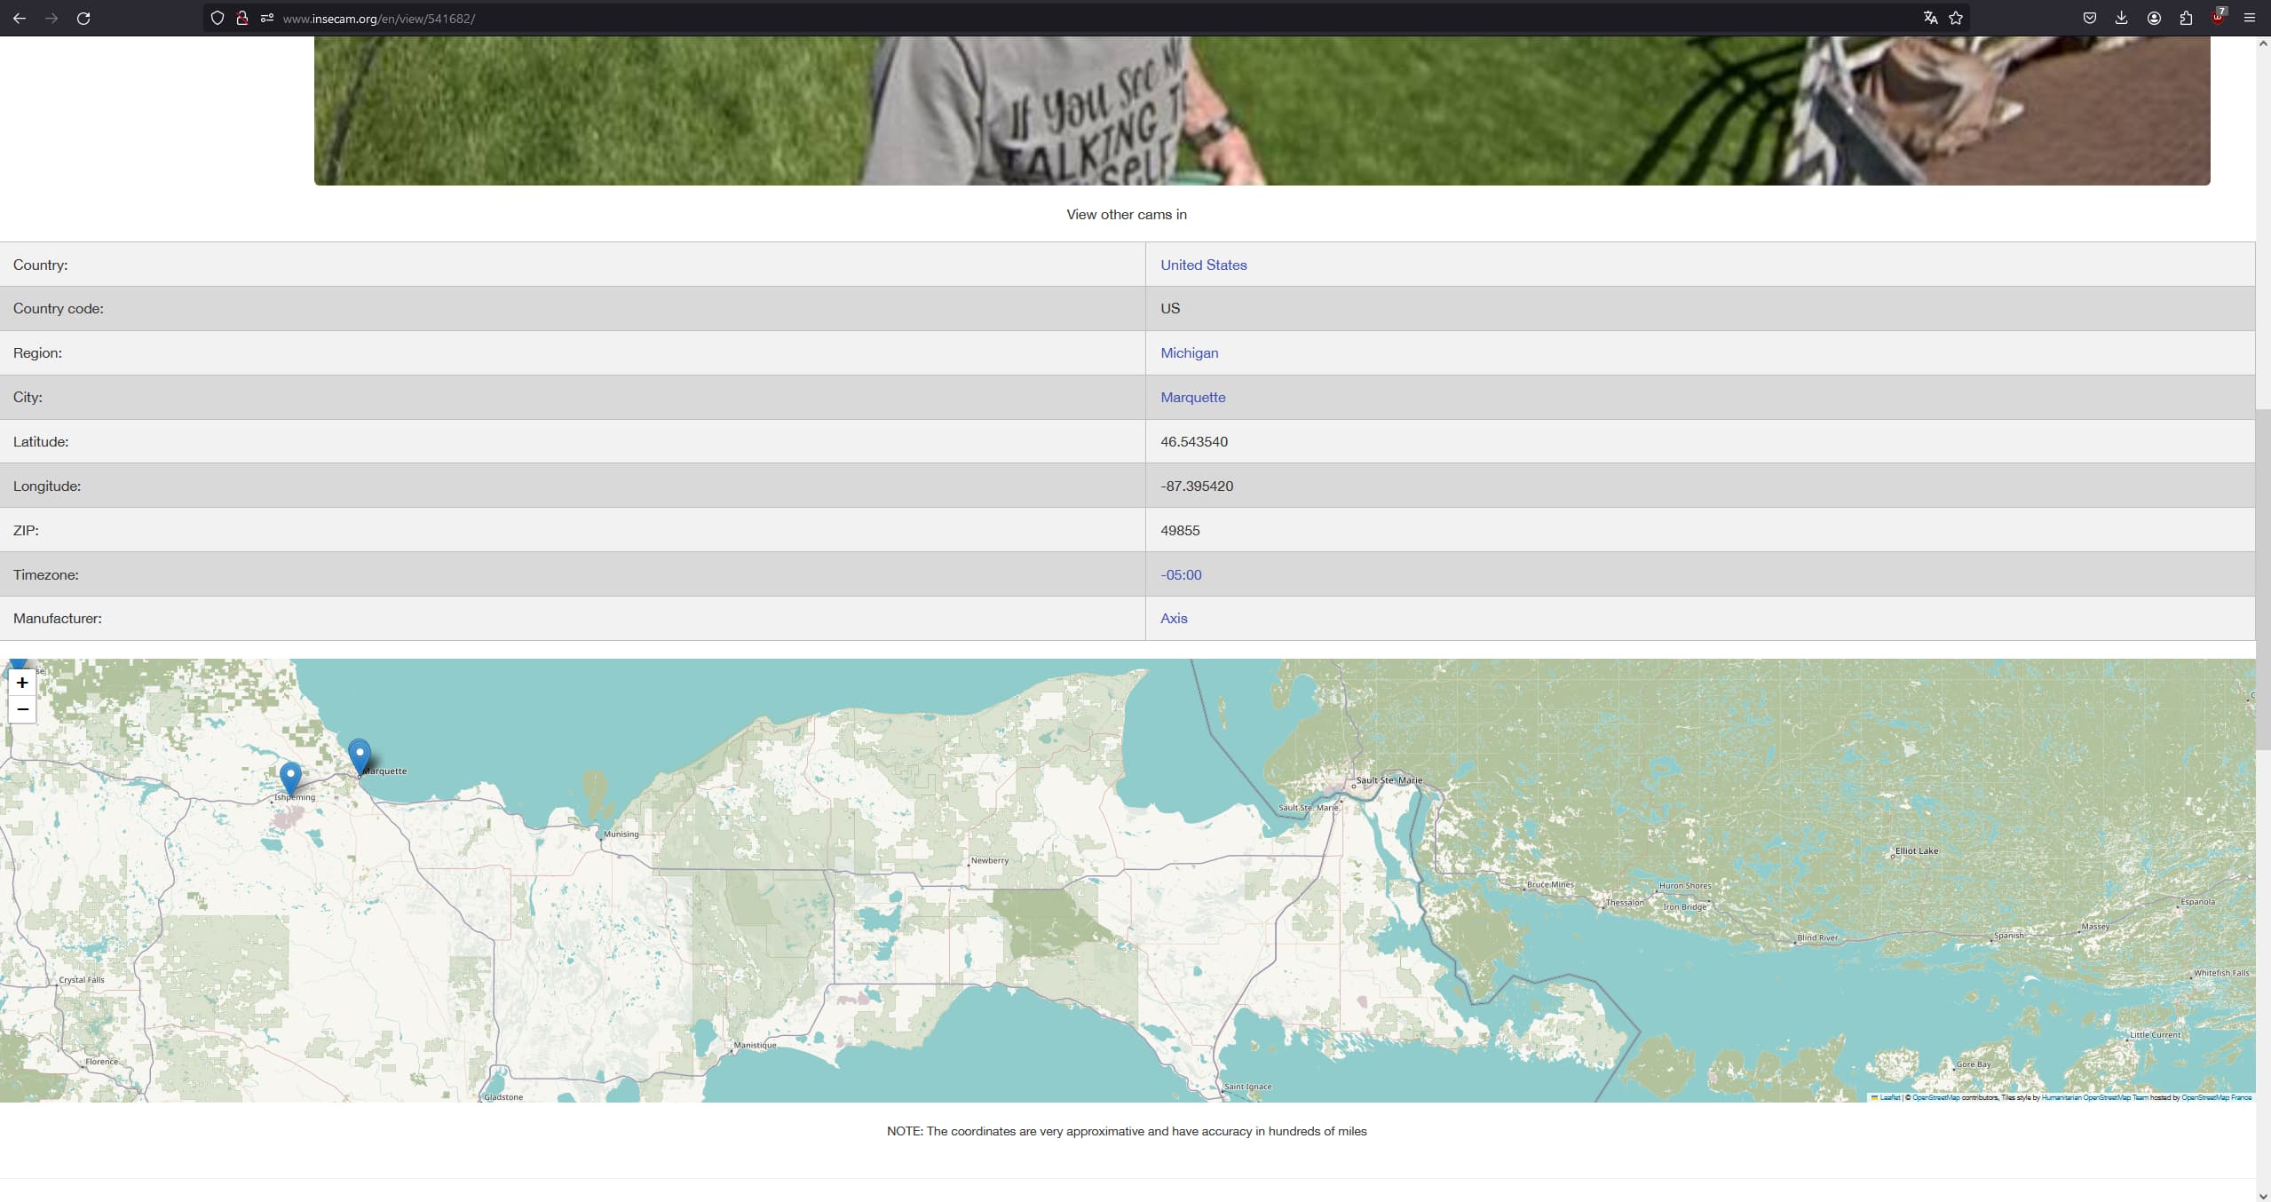Open the extensions puzzle icon
Viewport: 2271px width, 1202px height.
tap(2186, 18)
